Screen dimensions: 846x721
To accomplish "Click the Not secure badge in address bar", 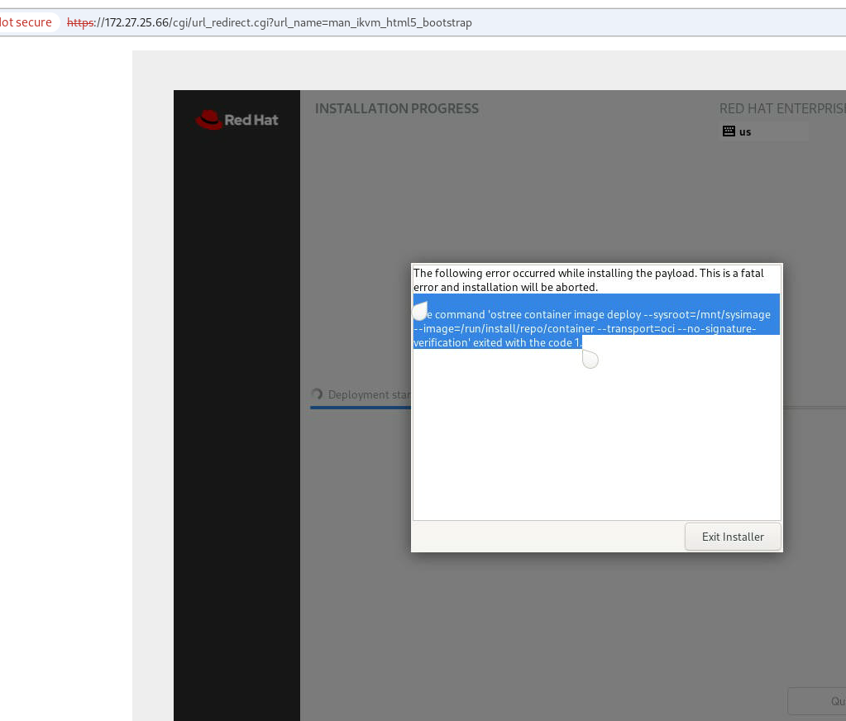I will (x=27, y=22).
